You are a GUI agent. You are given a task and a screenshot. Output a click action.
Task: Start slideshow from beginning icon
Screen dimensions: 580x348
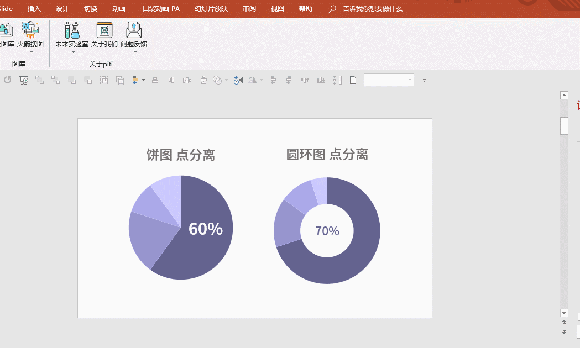[24, 80]
